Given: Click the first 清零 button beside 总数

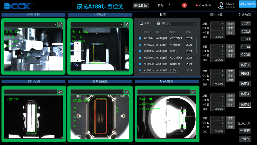Looking at the screenshot, I should pyautogui.click(x=230, y=24).
